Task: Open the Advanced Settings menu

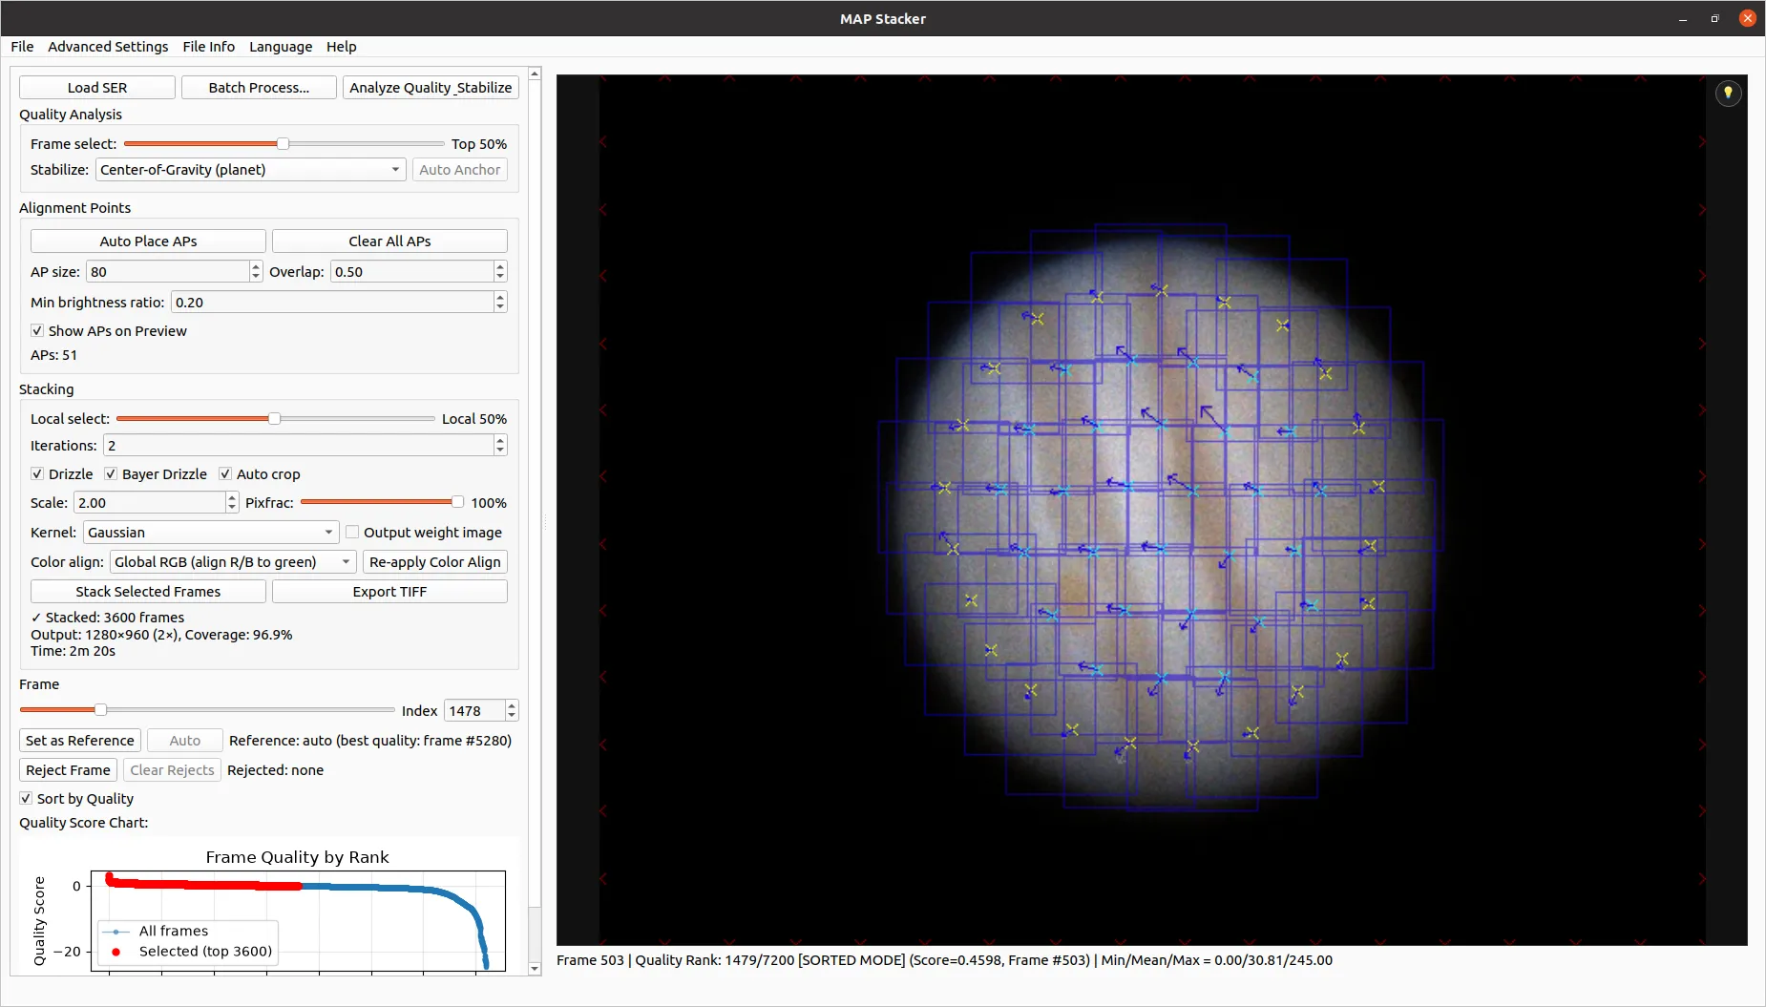Action: coord(108,46)
